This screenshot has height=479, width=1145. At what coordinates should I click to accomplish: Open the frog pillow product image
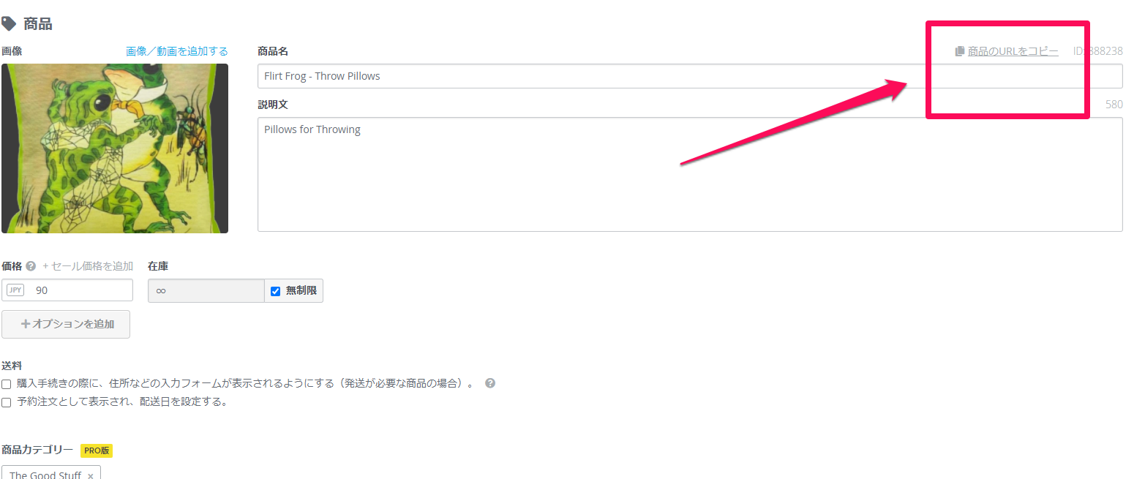pos(115,148)
